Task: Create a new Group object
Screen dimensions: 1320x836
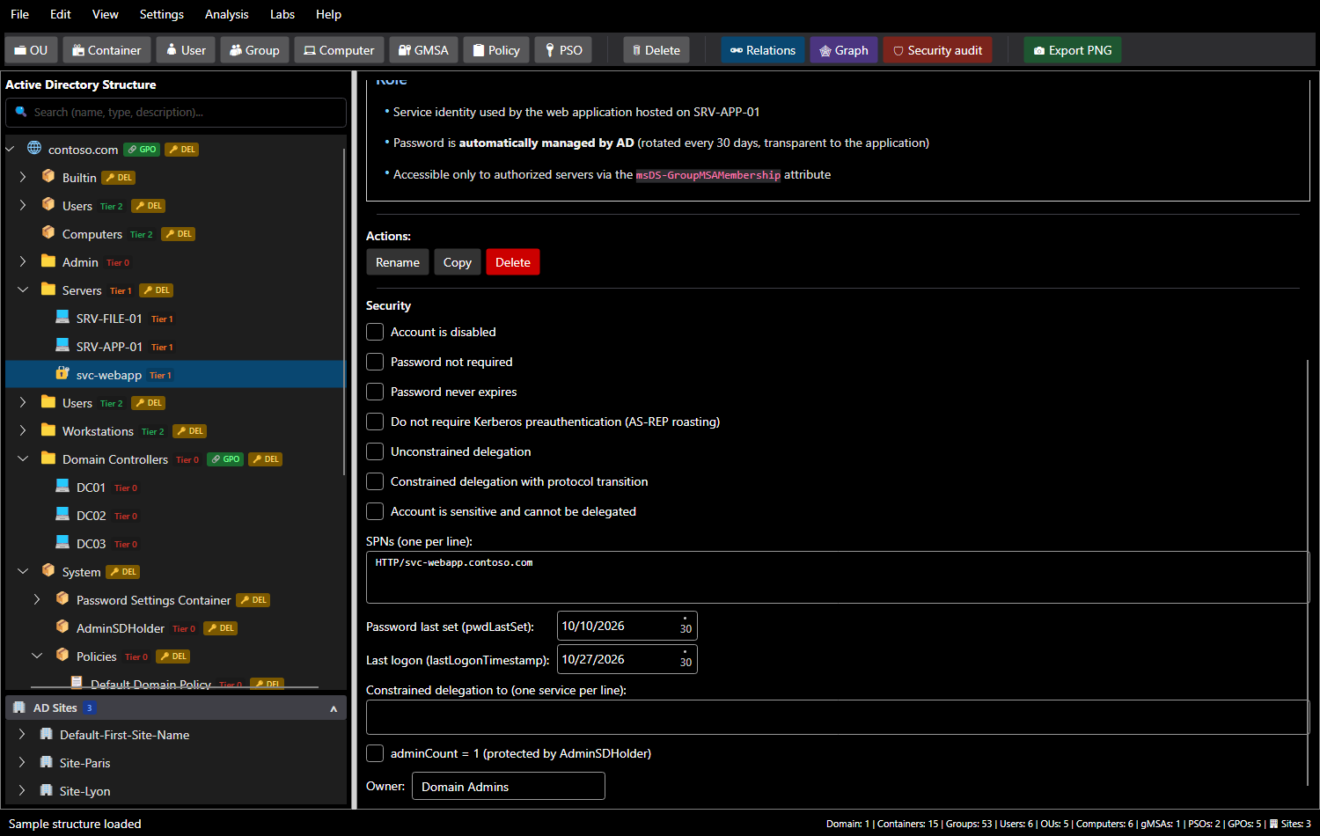Action: coord(254,50)
